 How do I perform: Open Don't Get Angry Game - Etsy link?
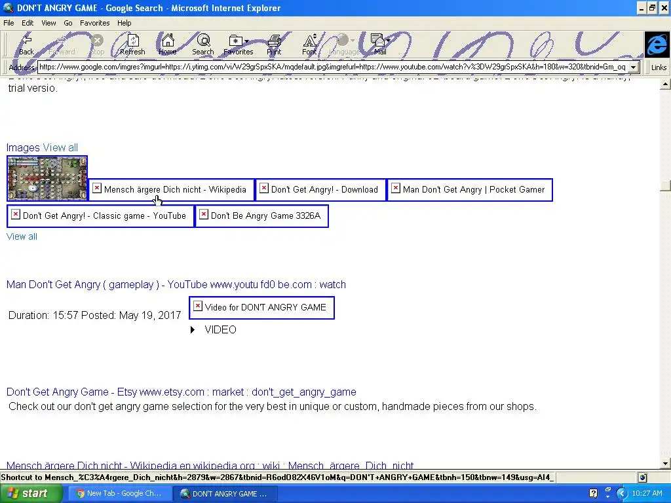click(x=181, y=392)
